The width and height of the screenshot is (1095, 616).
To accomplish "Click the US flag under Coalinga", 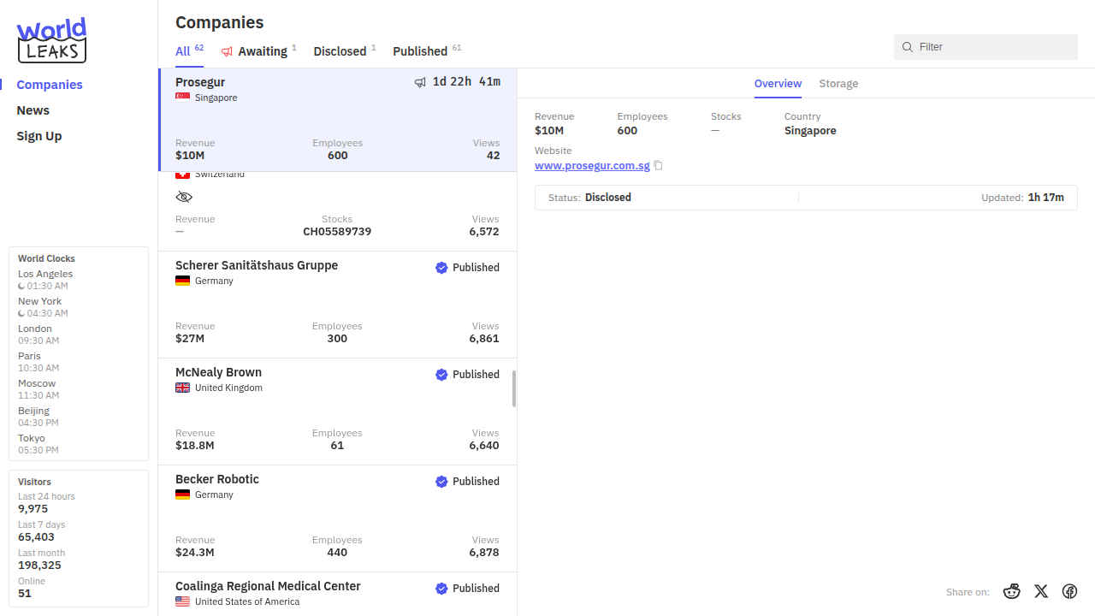I will (182, 601).
